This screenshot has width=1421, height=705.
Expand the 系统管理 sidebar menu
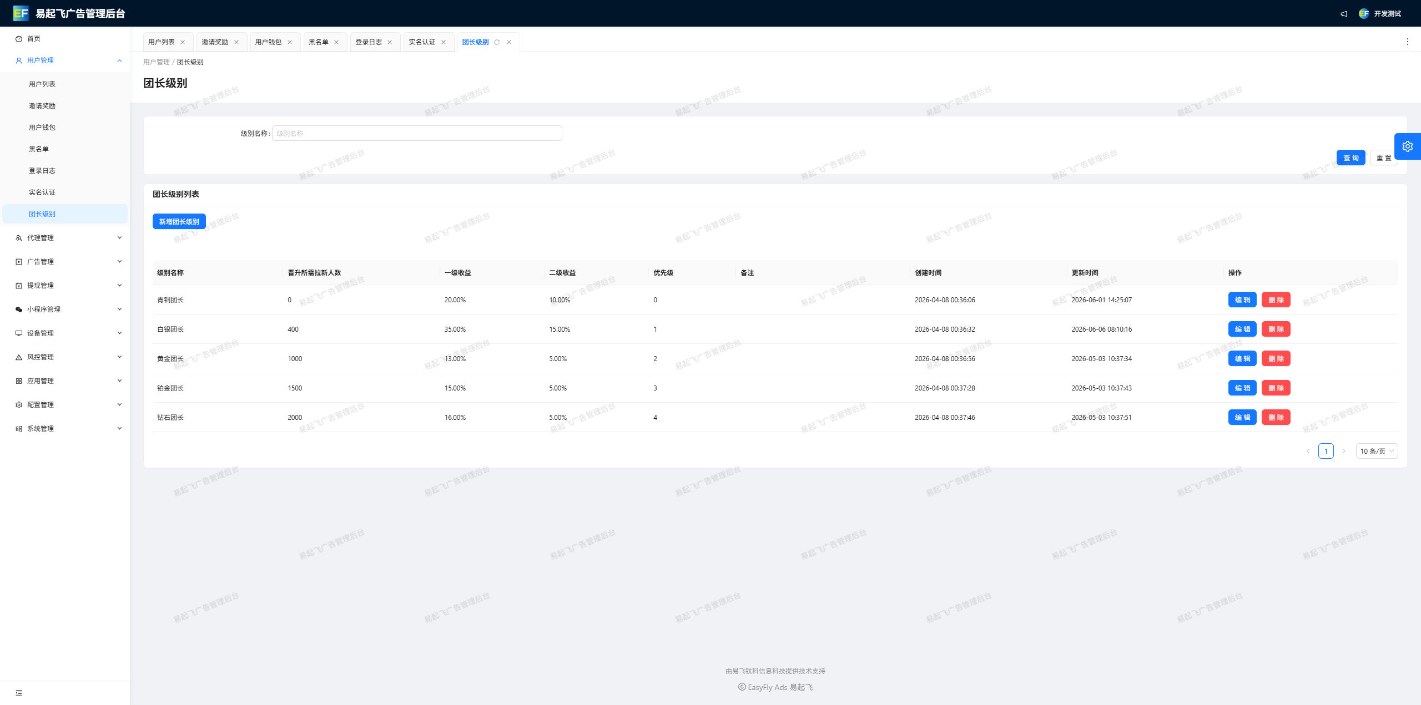65,429
